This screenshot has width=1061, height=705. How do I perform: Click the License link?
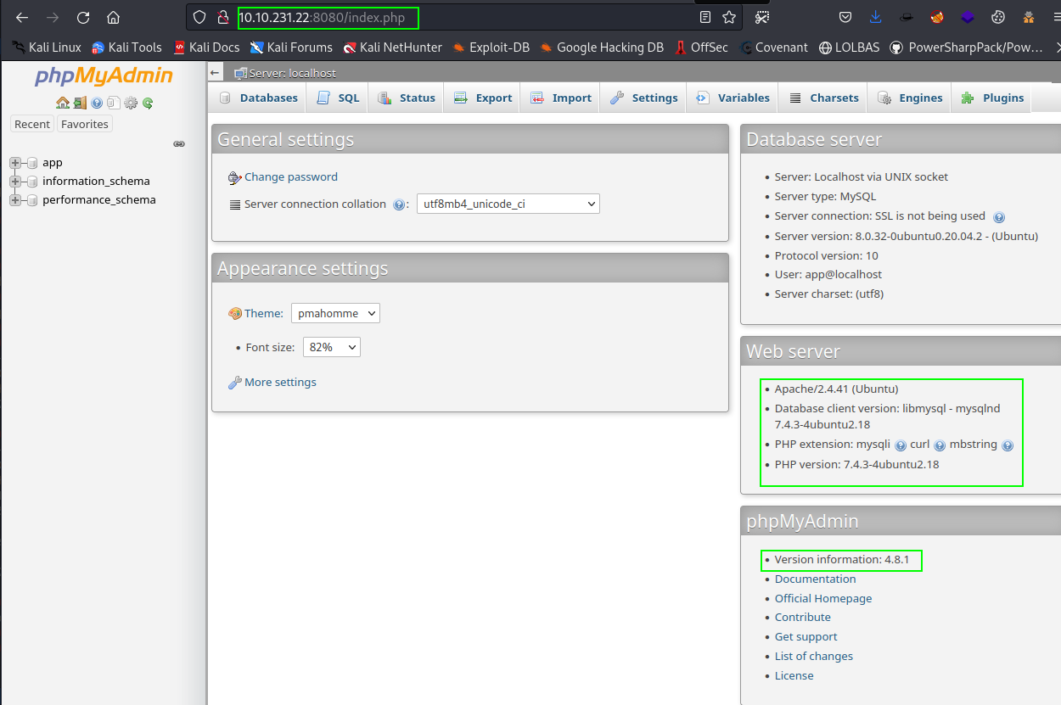(794, 676)
